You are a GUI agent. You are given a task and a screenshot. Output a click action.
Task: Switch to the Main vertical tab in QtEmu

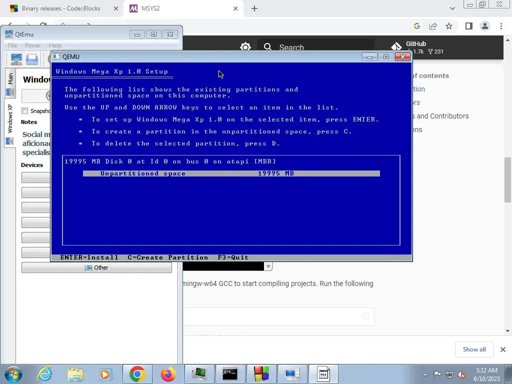pos(10,83)
